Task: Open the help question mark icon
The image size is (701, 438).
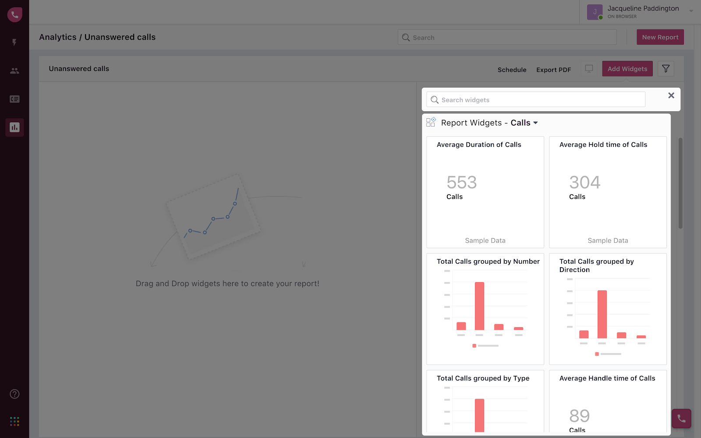Action: click(14, 394)
